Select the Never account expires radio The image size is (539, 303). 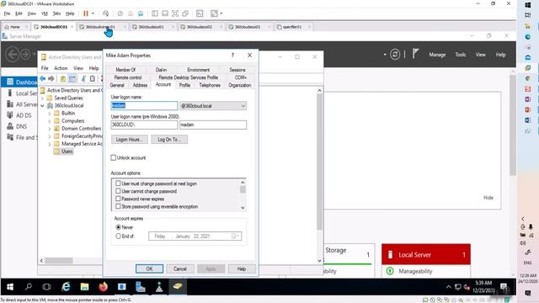(118, 227)
